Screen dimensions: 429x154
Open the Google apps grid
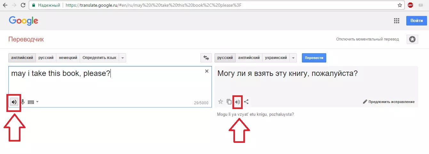point(397,21)
